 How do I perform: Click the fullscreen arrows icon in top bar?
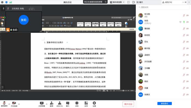click(128, 2)
